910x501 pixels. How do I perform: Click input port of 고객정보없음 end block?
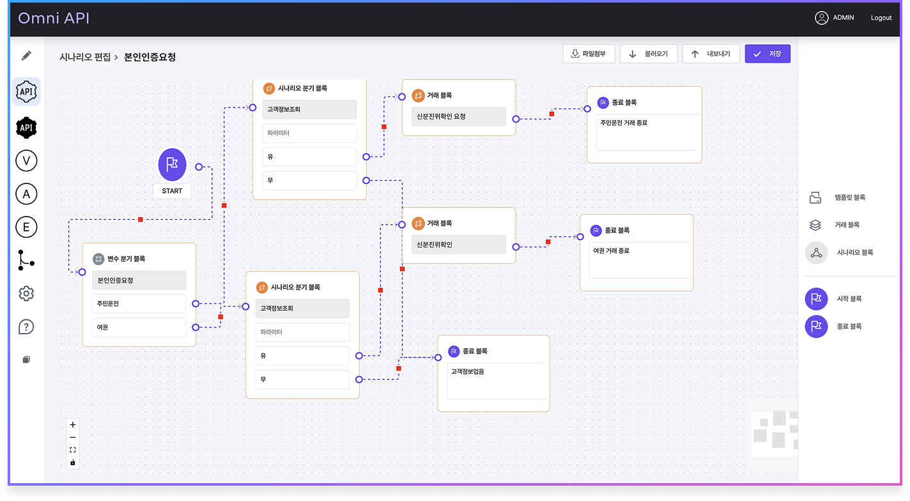[x=438, y=358]
